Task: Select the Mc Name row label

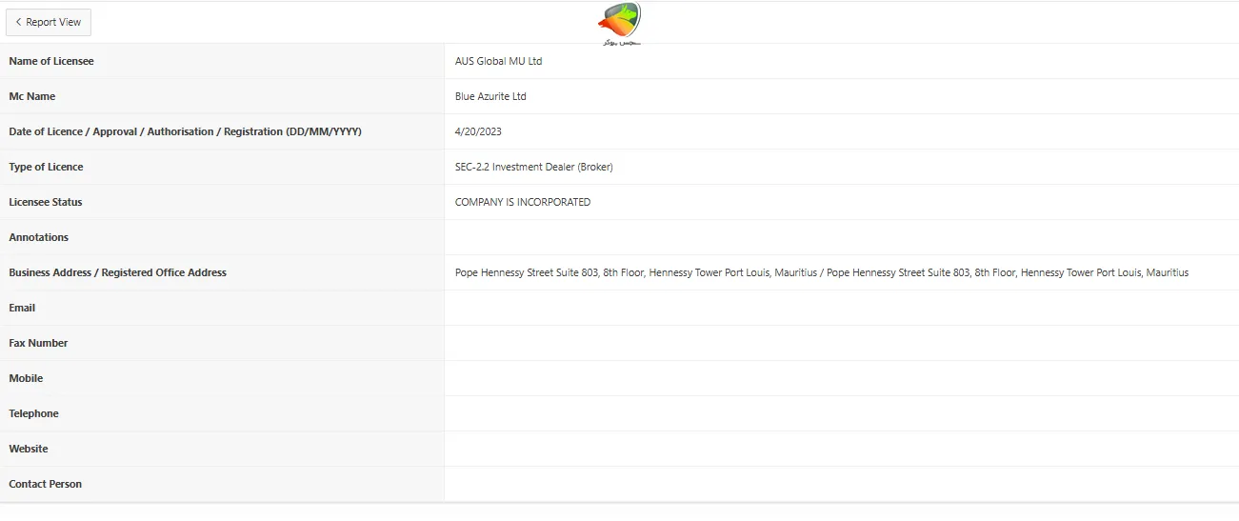Action: click(x=32, y=96)
